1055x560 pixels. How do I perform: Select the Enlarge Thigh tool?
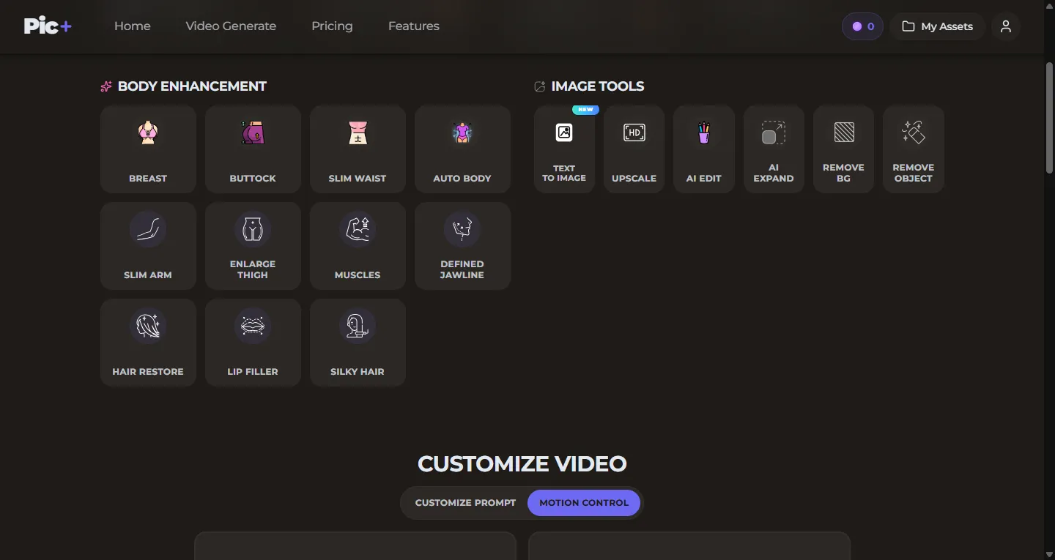point(253,246)
